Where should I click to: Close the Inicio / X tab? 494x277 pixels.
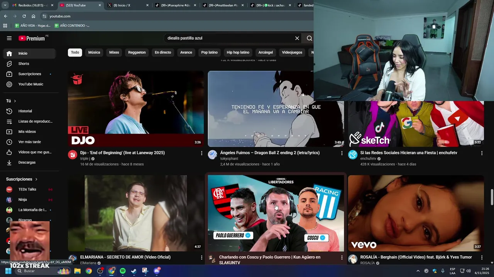[147, 5]
